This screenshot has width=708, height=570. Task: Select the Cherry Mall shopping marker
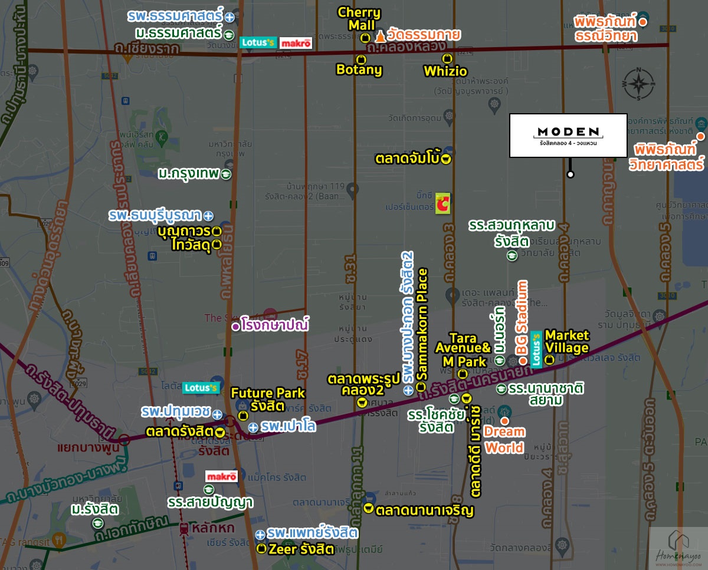[365, 38]
